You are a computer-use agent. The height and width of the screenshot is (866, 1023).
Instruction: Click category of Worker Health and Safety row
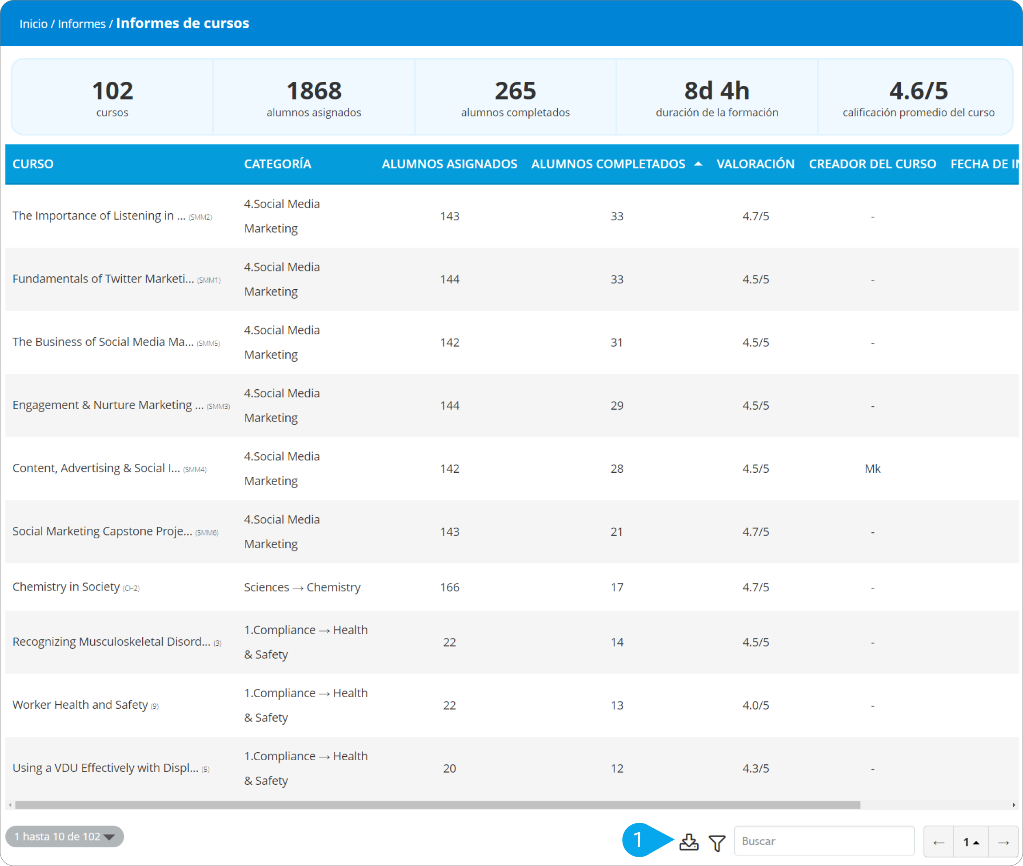306,705
